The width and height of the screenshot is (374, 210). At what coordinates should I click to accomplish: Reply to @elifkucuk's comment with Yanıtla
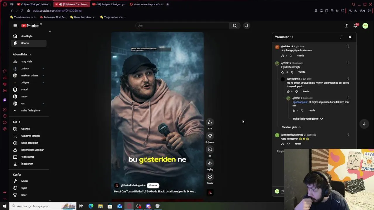pyautogui.click(x=300, y=56)
